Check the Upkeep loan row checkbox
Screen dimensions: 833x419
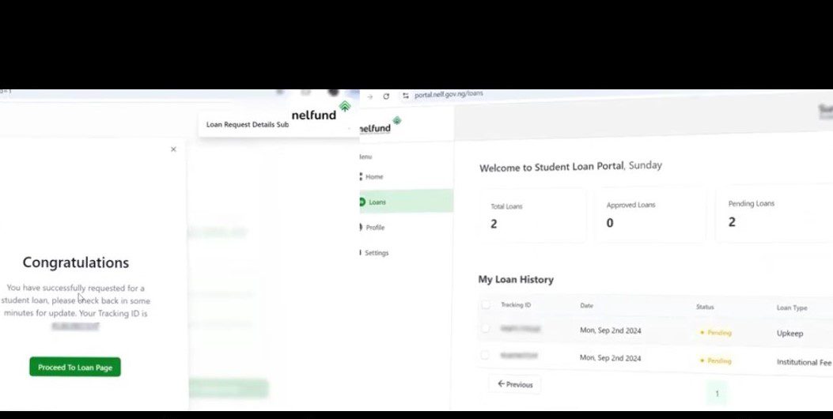[x=485, y=328]
